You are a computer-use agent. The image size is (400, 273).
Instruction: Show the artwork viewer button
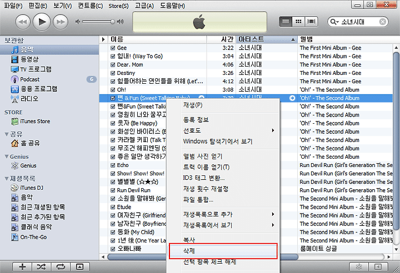click(80, 267)
